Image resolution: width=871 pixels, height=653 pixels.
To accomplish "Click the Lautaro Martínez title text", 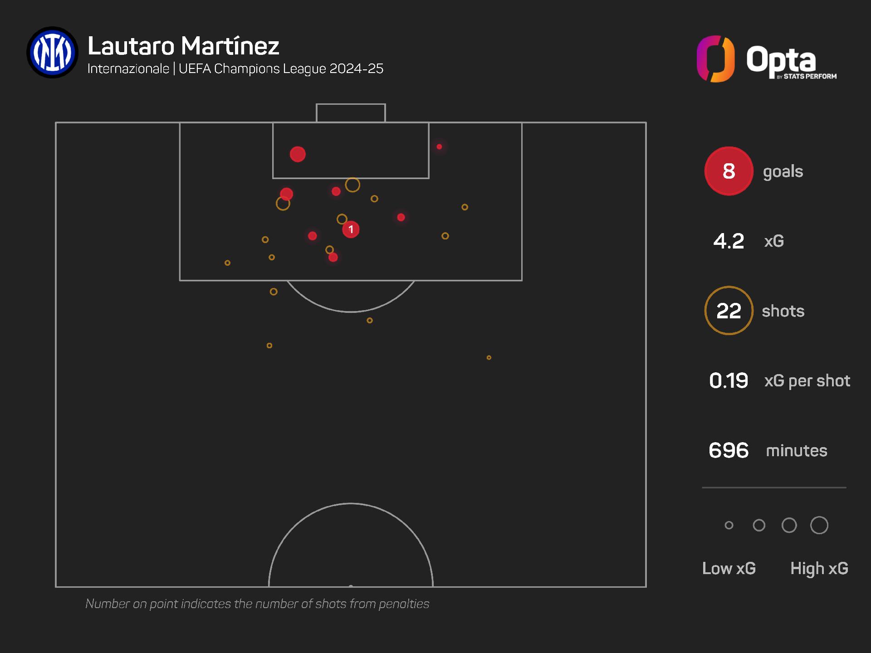I will (x=183, y=46).
